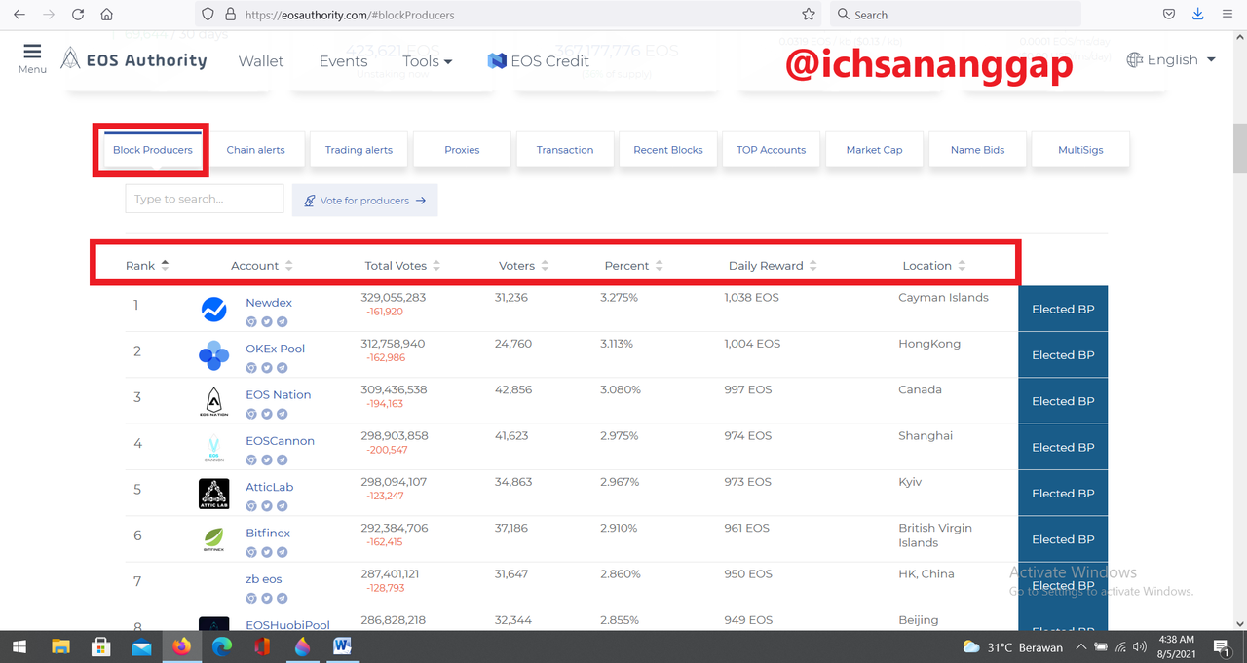Open EOS Nation Twitter icon
This screenshot has height=663, width=1247.
pos(266,414)
